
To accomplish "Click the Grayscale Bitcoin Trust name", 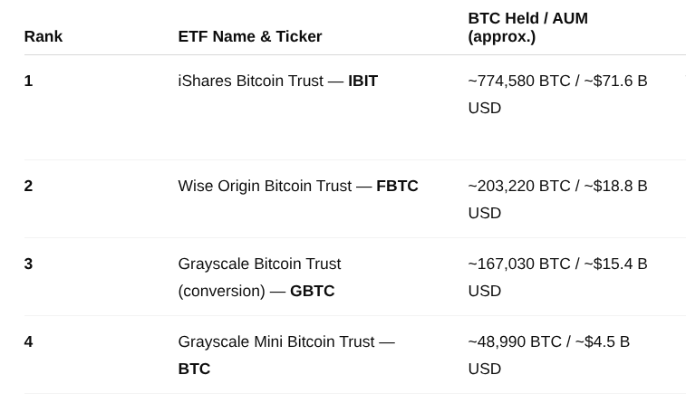I will pos(259,264).
